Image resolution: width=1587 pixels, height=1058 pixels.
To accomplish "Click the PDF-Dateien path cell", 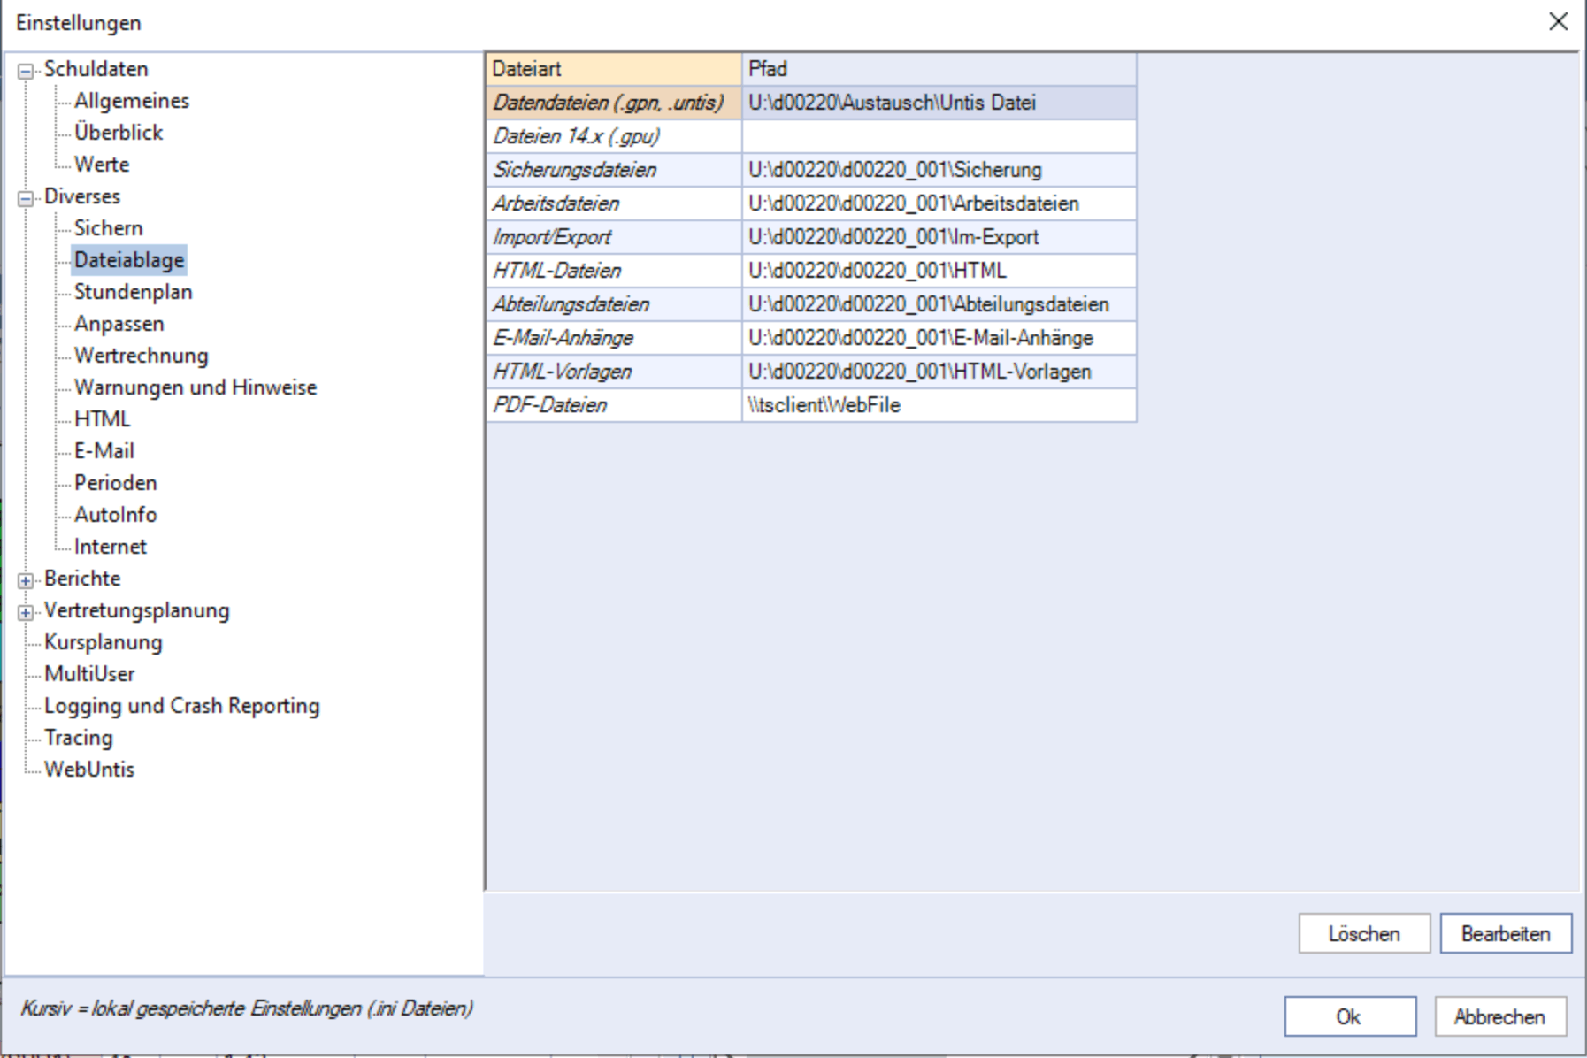I will (938, 405).
